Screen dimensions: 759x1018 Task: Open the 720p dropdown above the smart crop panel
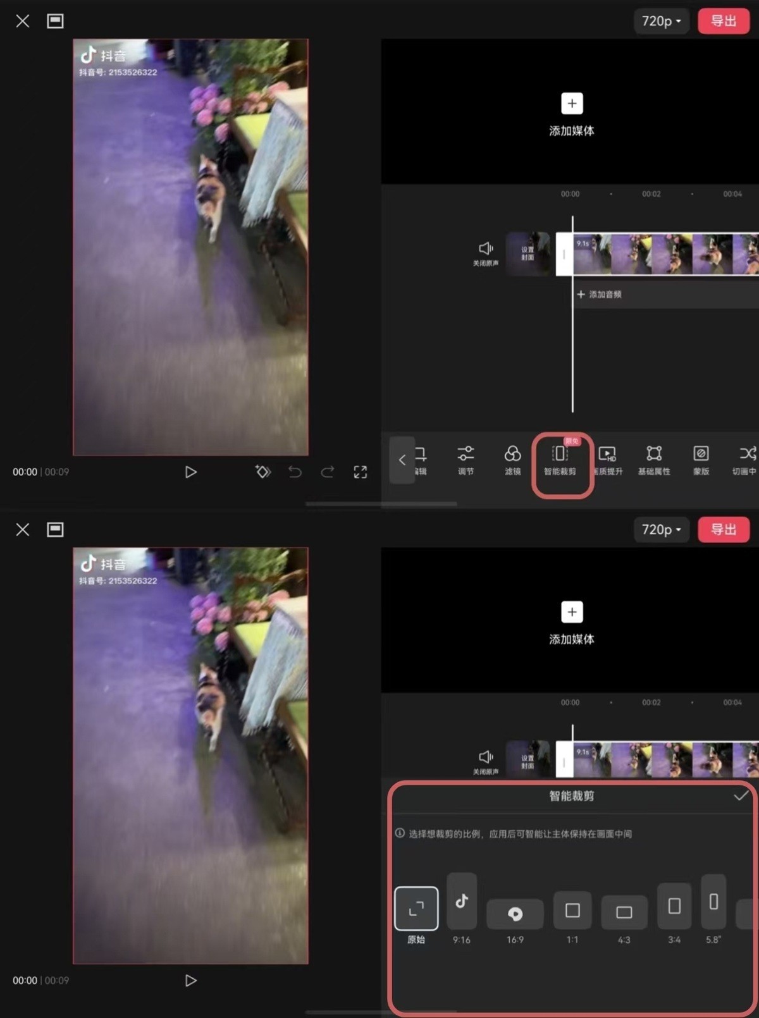661,529
